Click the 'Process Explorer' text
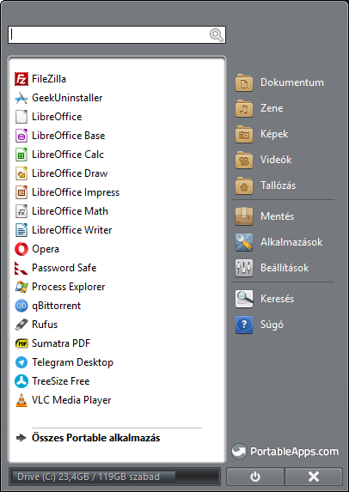Image resolution: width=349 pixels, height=492 pixels. pos(69,287)
